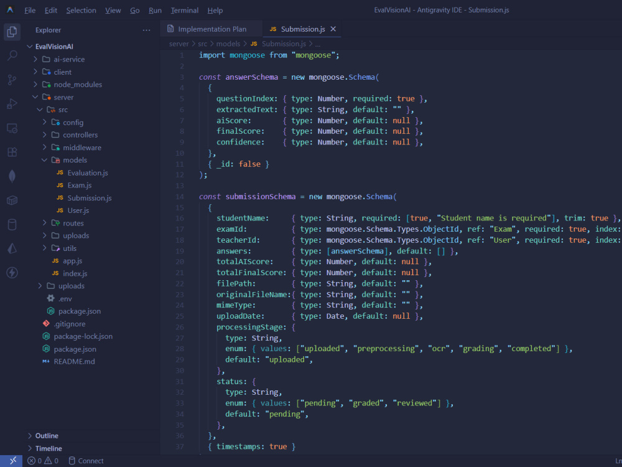Image resolution: width=622 pixels, height=467 pixels.
Task: Click the remote window icon in status bar
Action: tap(12, 461)
